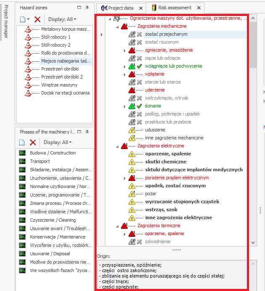Close the Risk assessment tab

(199, 8)
